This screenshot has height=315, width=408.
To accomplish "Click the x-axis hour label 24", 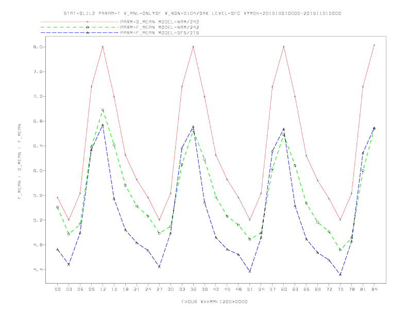I will [x=148, y=289].
